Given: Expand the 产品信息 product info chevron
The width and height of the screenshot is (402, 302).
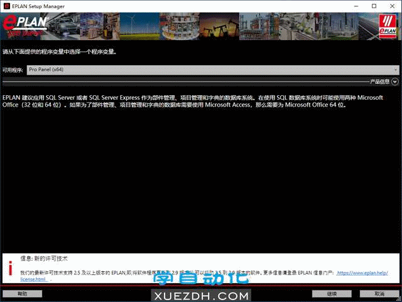Looking at the screenshot, I should [395, 81].
